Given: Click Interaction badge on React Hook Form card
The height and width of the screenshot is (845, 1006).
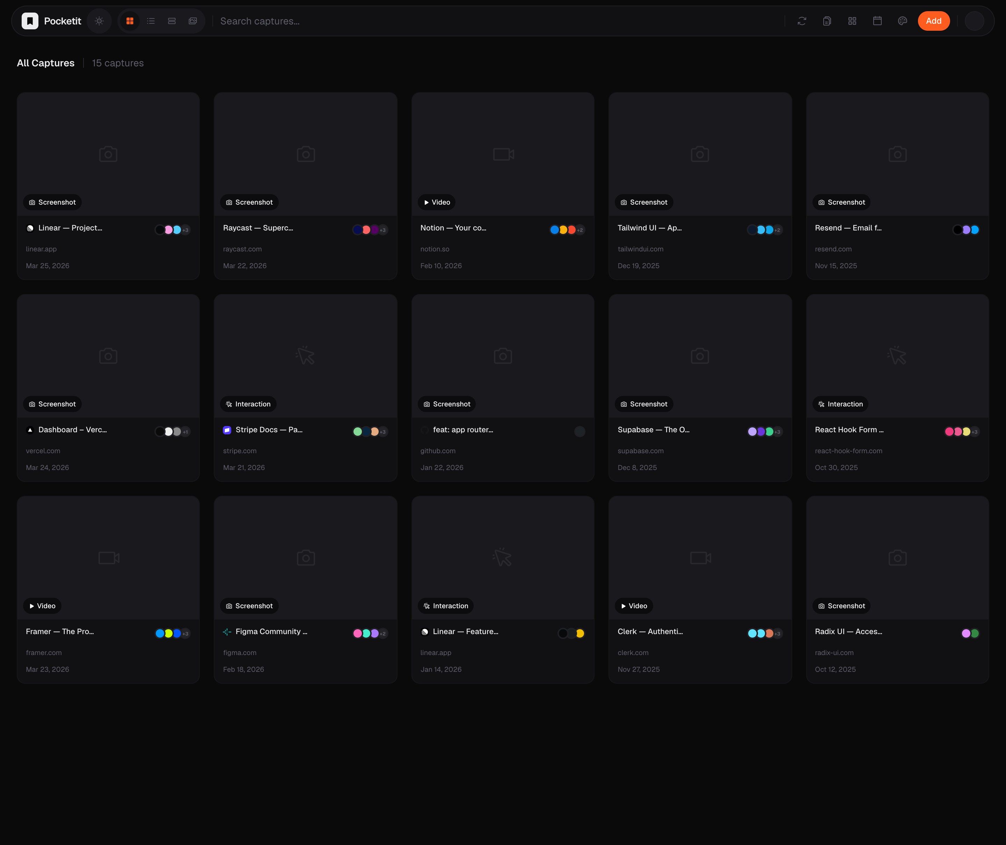Looking at the screenshot, I should pyautogui.click(x=840, y=404).
